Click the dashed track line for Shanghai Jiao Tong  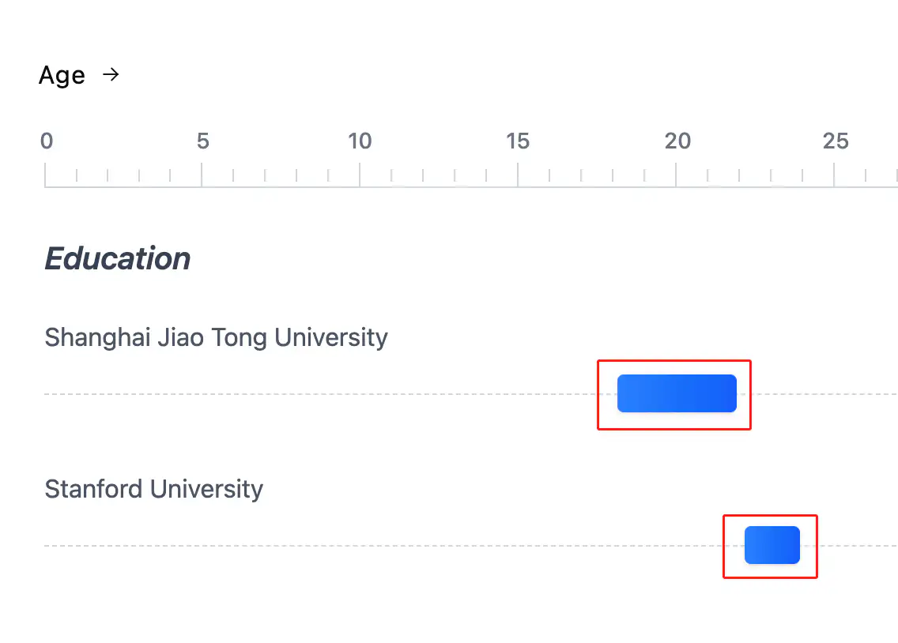pos(316,393)
